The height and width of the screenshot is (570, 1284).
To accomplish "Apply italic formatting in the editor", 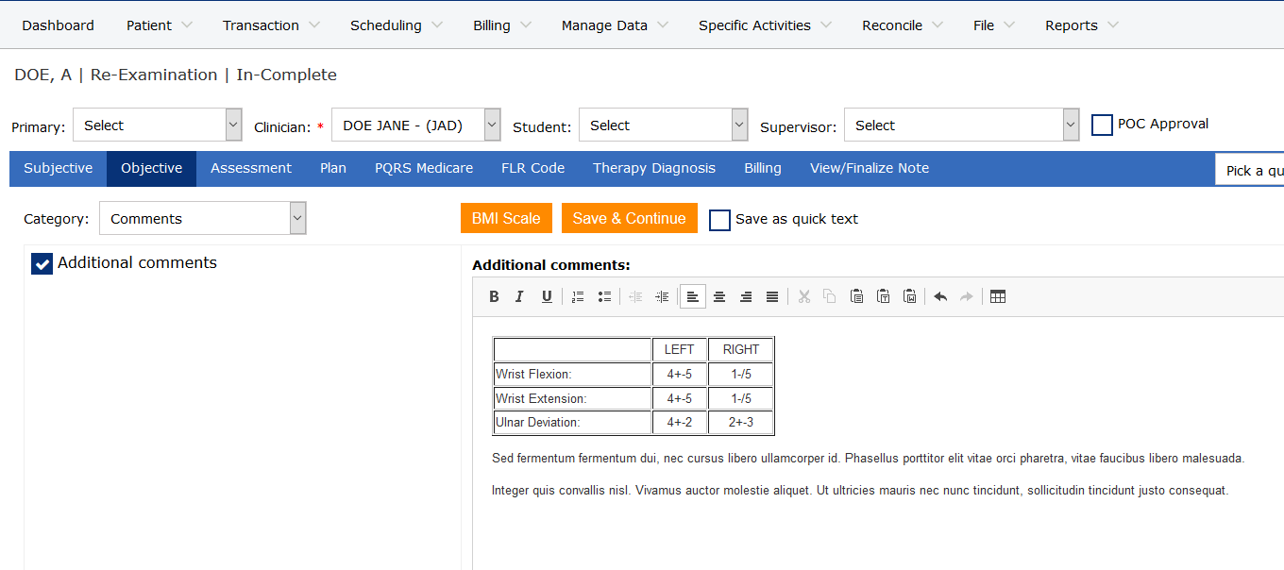I will (x=519, y=296).
